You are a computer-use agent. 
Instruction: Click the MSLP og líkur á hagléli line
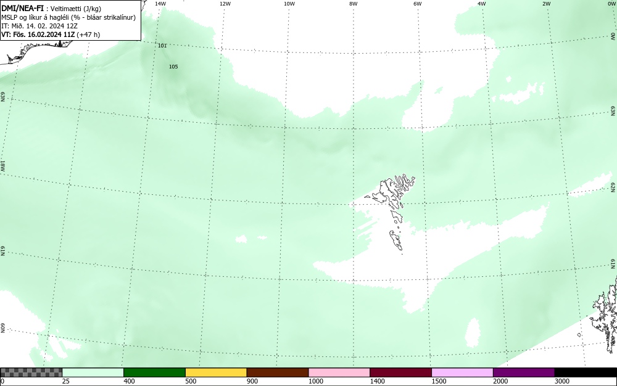[x=68, y=17]
